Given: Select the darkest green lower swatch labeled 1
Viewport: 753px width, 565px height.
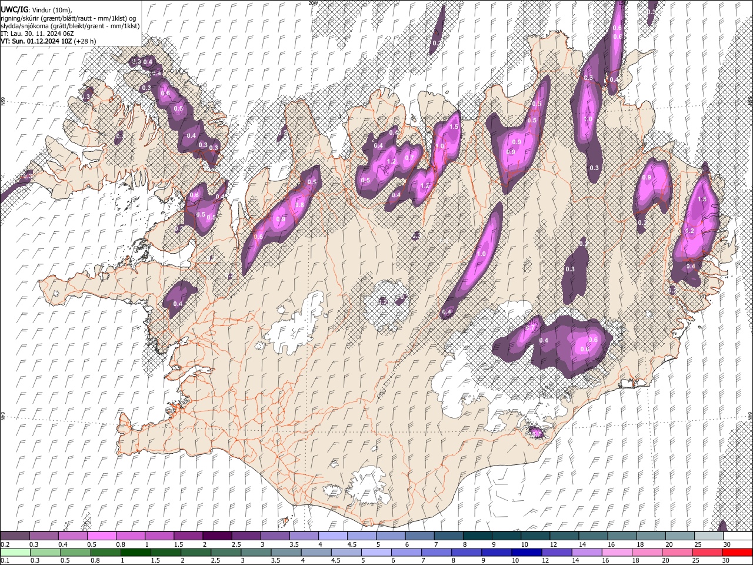Looking at the screenshot, I should (135, 552).
